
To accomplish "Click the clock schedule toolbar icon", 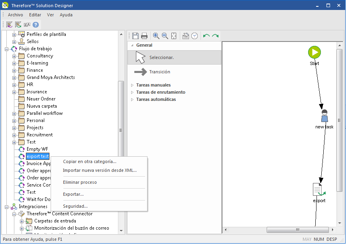I will pyautogui.click(x=195, y=36).
